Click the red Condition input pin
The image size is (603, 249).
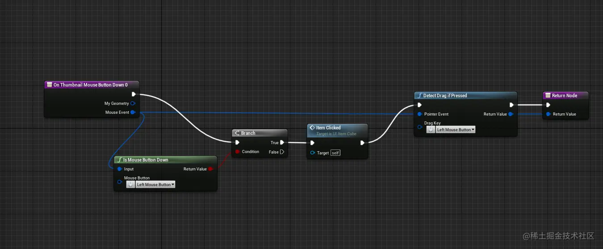pyautogui.click(x=238, y=152)
